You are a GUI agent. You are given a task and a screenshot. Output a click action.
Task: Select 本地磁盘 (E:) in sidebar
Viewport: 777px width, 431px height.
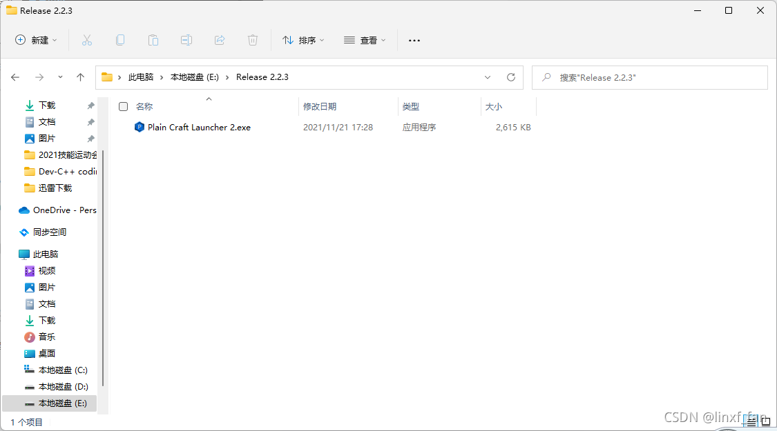[50, 403]
